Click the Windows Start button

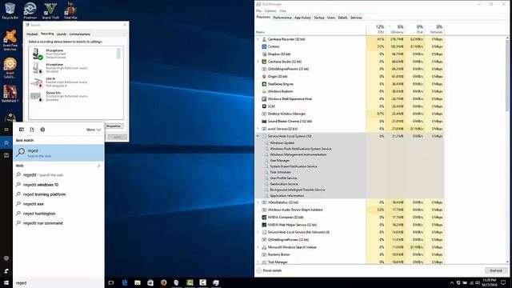[x=6, y=282]
